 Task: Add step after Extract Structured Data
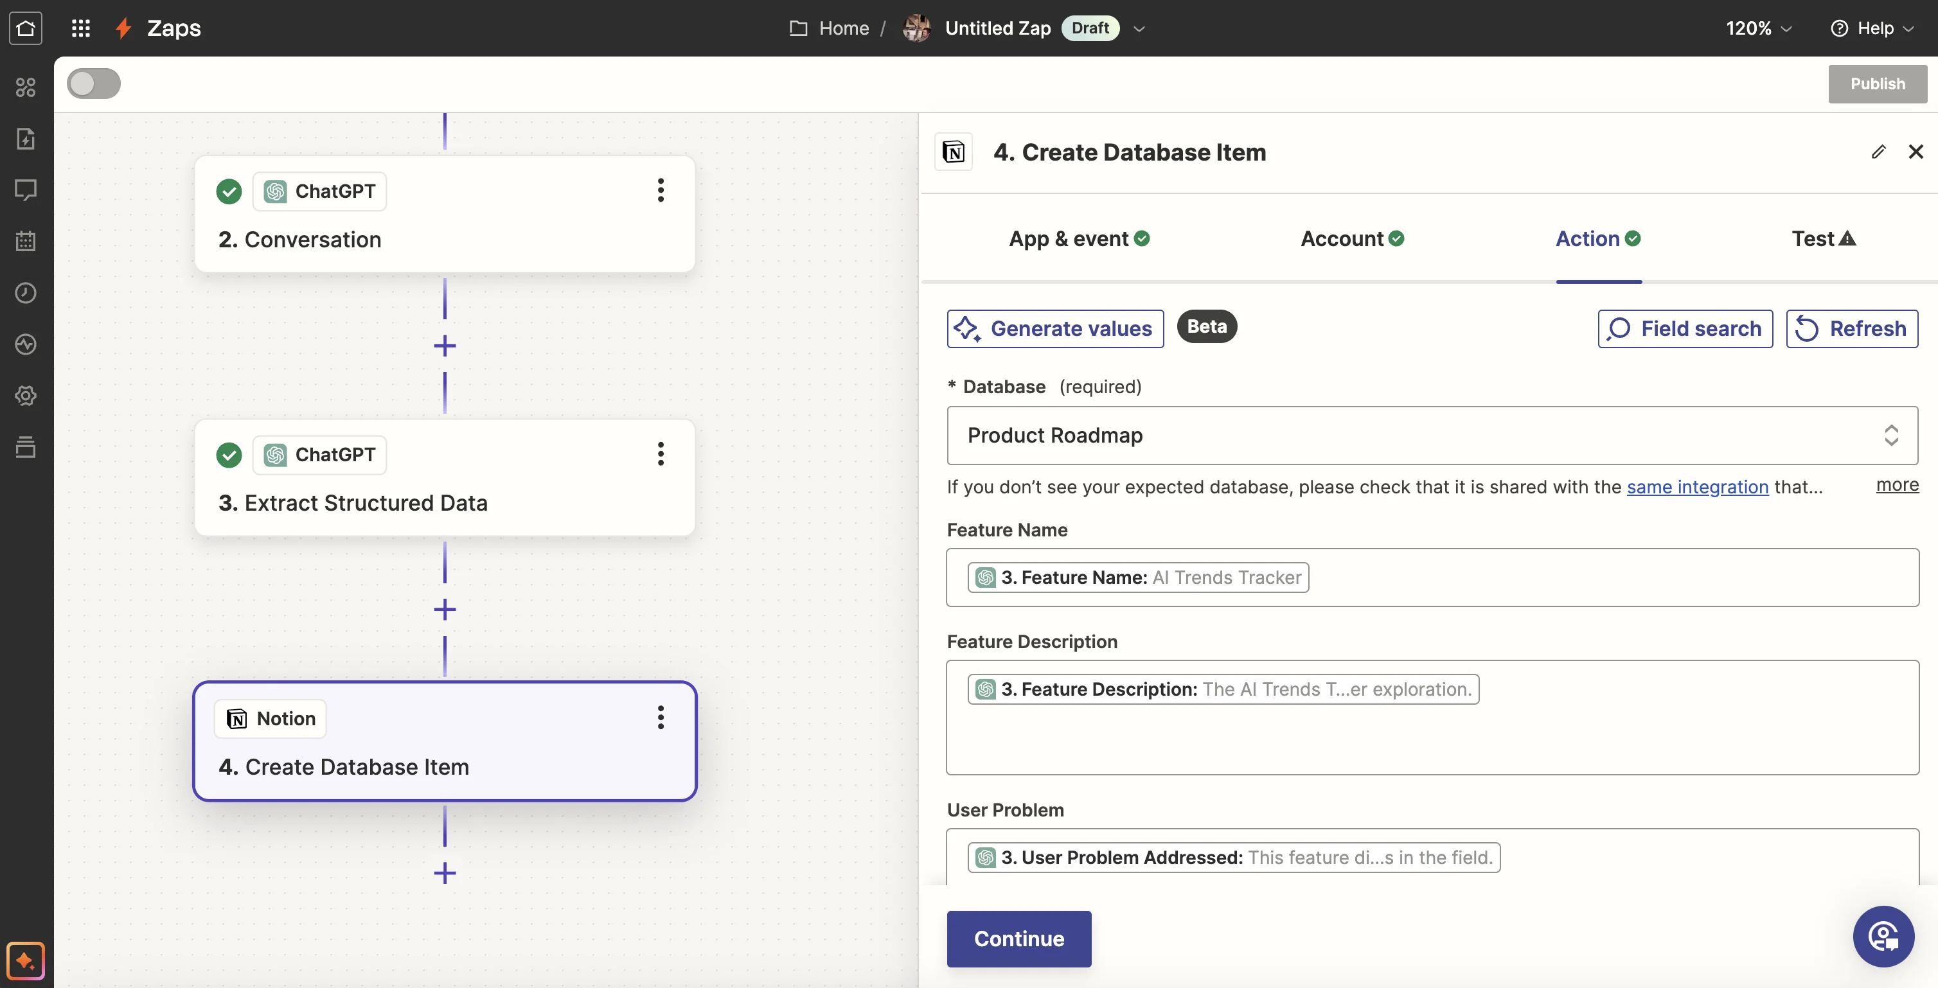click(x=445, y=609)
